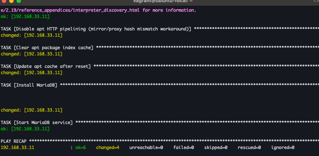Select the first 'ok: [192.168.33.11]' line
The height and width of the screenshot is (156, 319).
click(x=25, y=17)
